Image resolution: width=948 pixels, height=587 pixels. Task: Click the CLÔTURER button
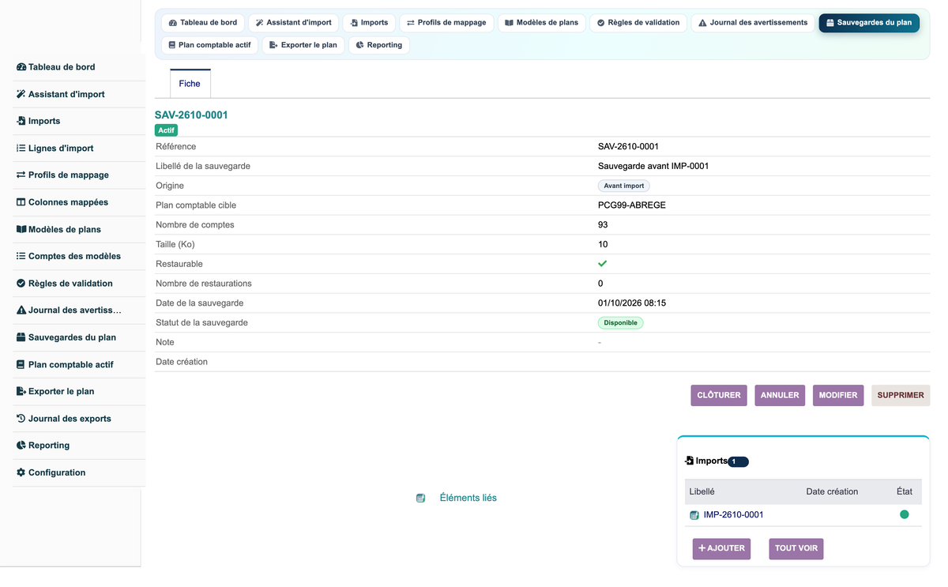point(719,395)
